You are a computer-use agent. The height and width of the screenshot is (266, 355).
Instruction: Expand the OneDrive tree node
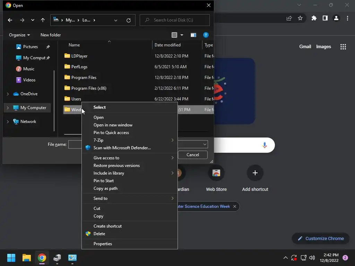[x=8, y=94]
